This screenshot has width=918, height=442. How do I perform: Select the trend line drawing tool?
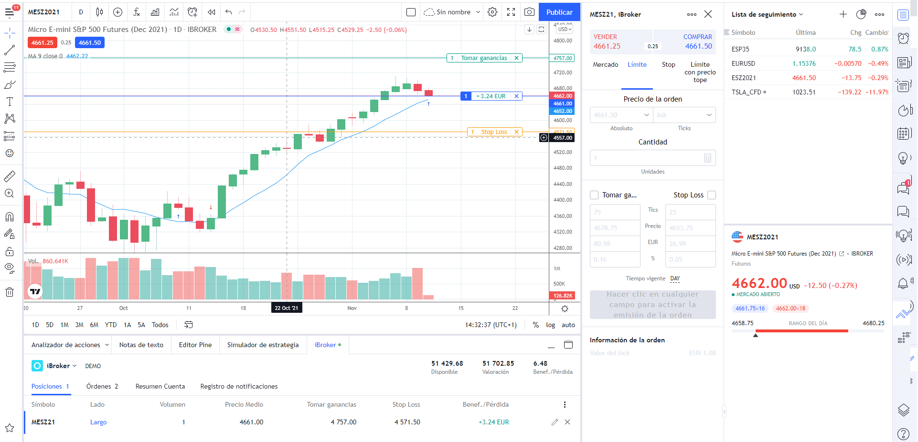pos(10,50)
